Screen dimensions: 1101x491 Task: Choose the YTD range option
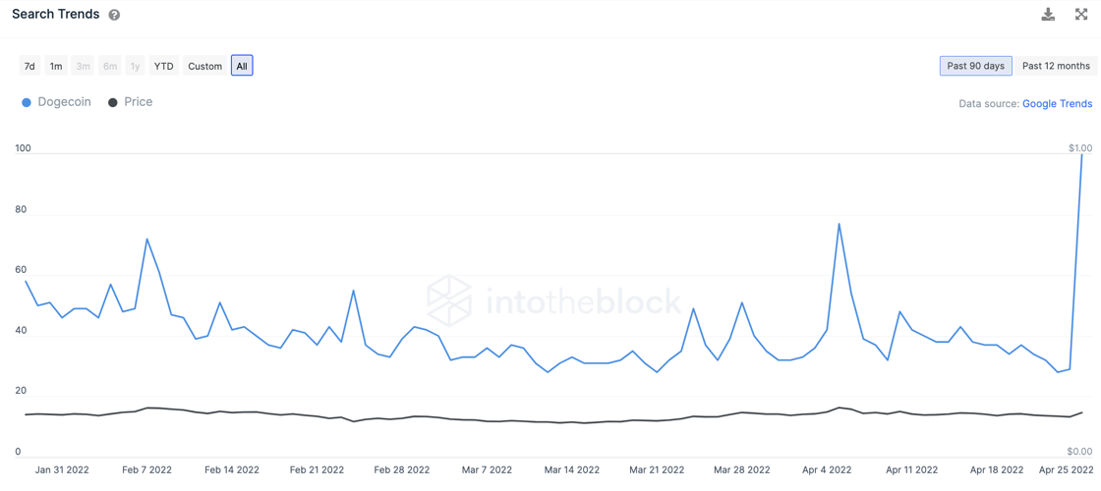click(x=163, y=66)
